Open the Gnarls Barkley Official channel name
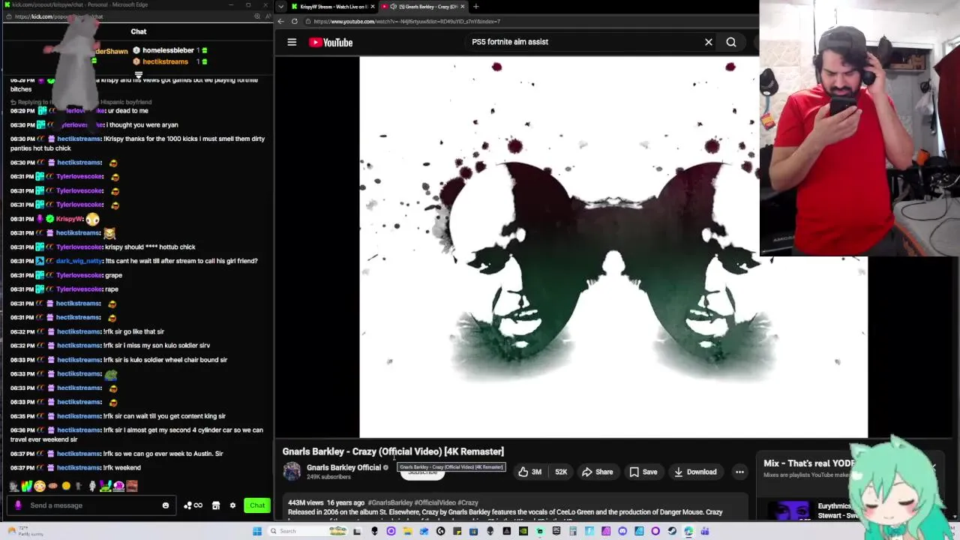 pos(343,467)
